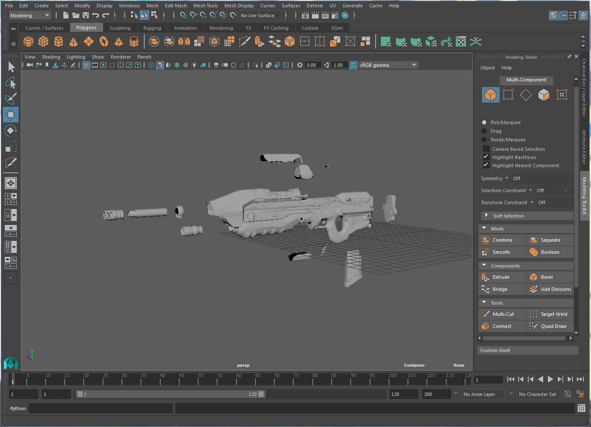Switch to the Sculpting shelf tab
The image size is (591, 427).
[x=120, y=28]
